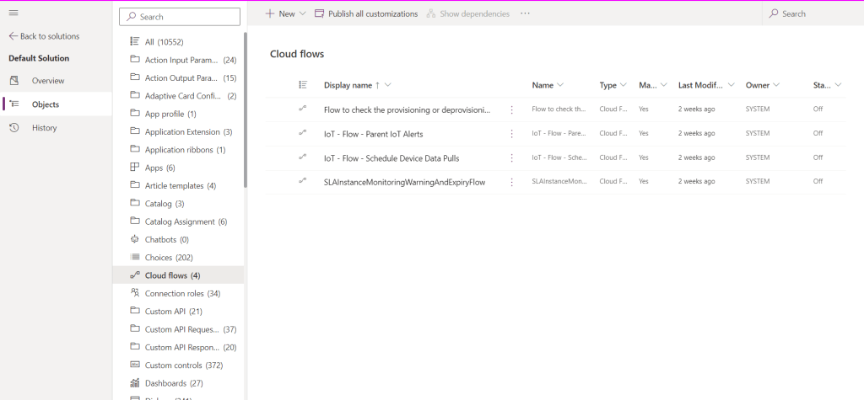The height and width of the screenshot is (400, 864).
Task: Click the Back to solutions arrow
Action: (13, 36)
